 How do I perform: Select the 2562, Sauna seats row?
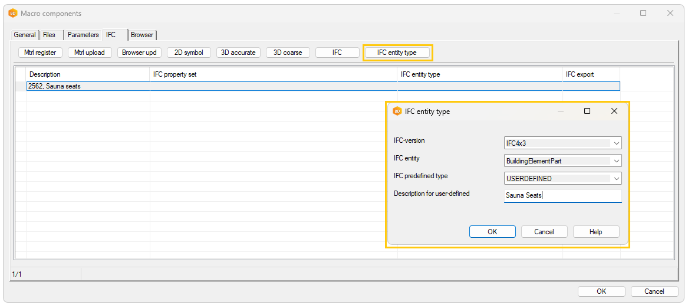(88, 86)
